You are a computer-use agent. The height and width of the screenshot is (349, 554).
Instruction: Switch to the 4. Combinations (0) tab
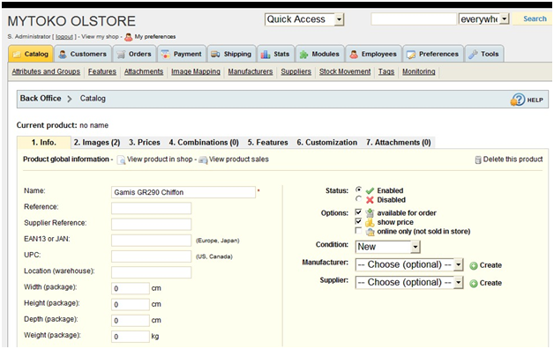(x=204, y=143)
